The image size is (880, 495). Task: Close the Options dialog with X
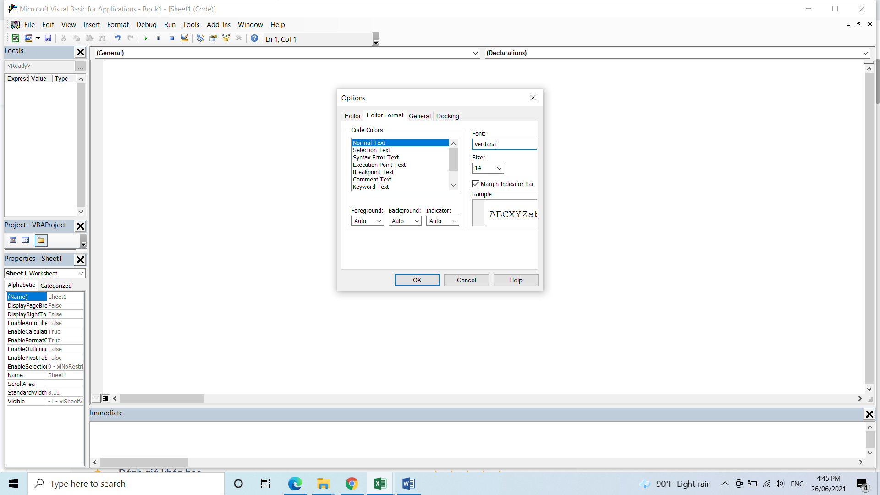click(x=533, y=98)
